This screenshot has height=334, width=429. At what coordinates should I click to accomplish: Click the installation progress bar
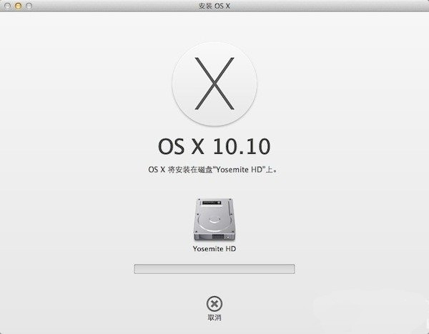214,269
